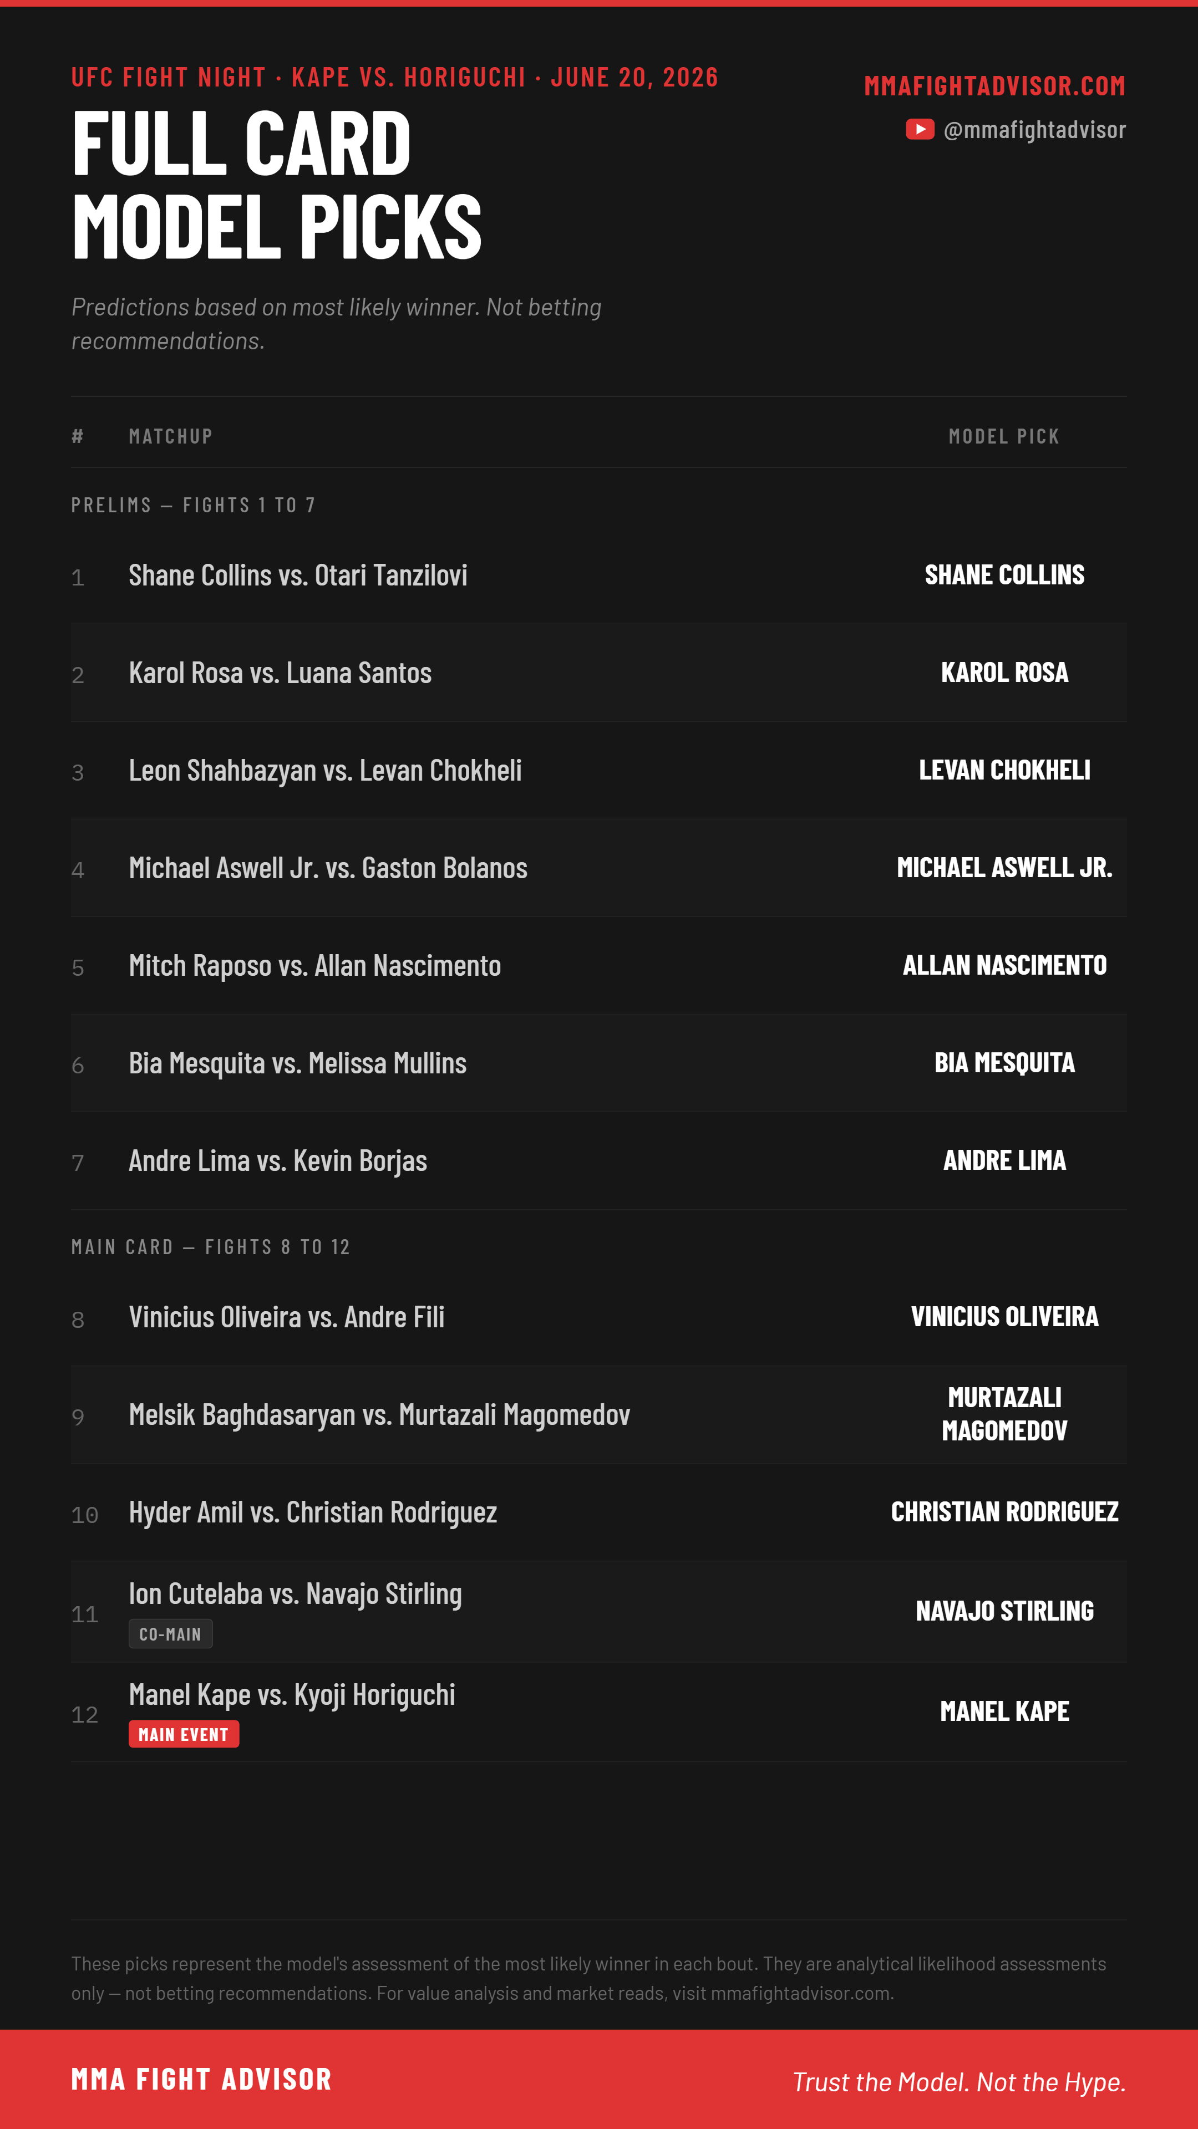
Task: Select Leon Shahbazyan vs. Levan Chokheli matchup
Action: (x=325, y=770)
